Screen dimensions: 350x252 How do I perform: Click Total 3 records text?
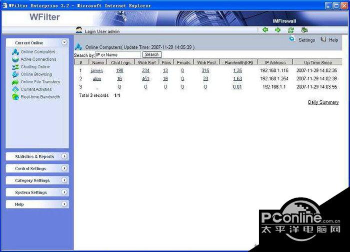[94, 95]
